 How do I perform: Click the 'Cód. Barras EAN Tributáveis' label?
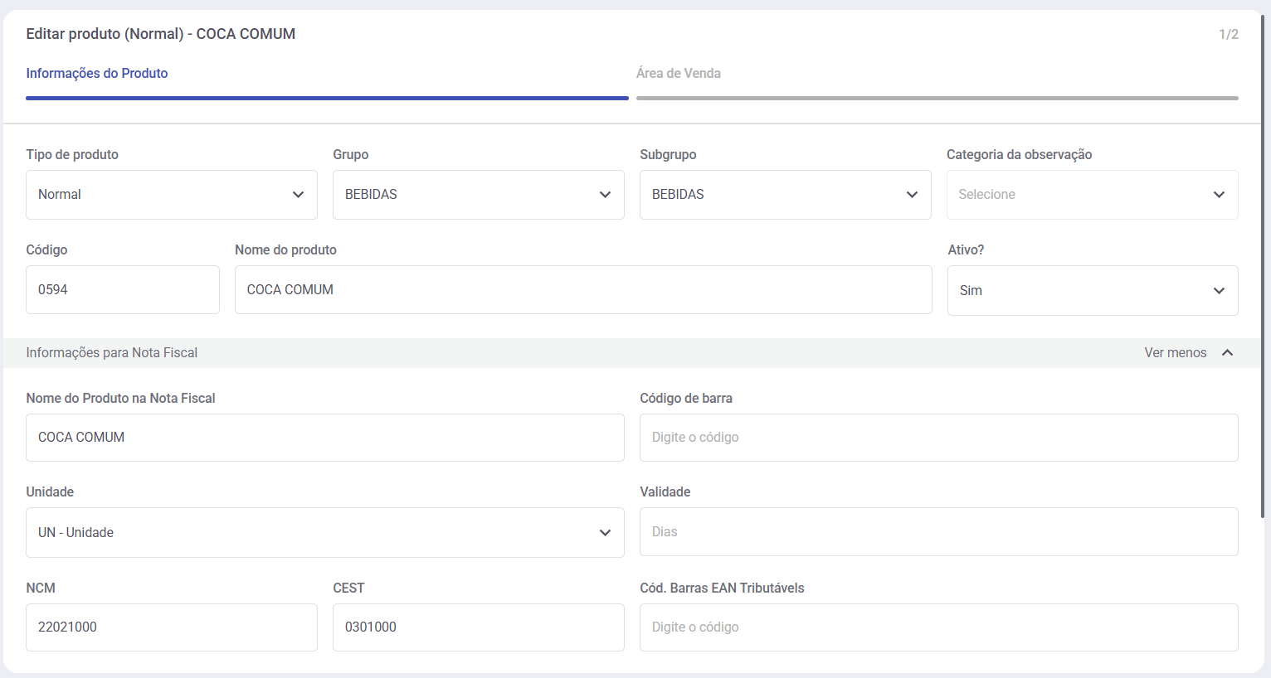[x=722, y=588]
